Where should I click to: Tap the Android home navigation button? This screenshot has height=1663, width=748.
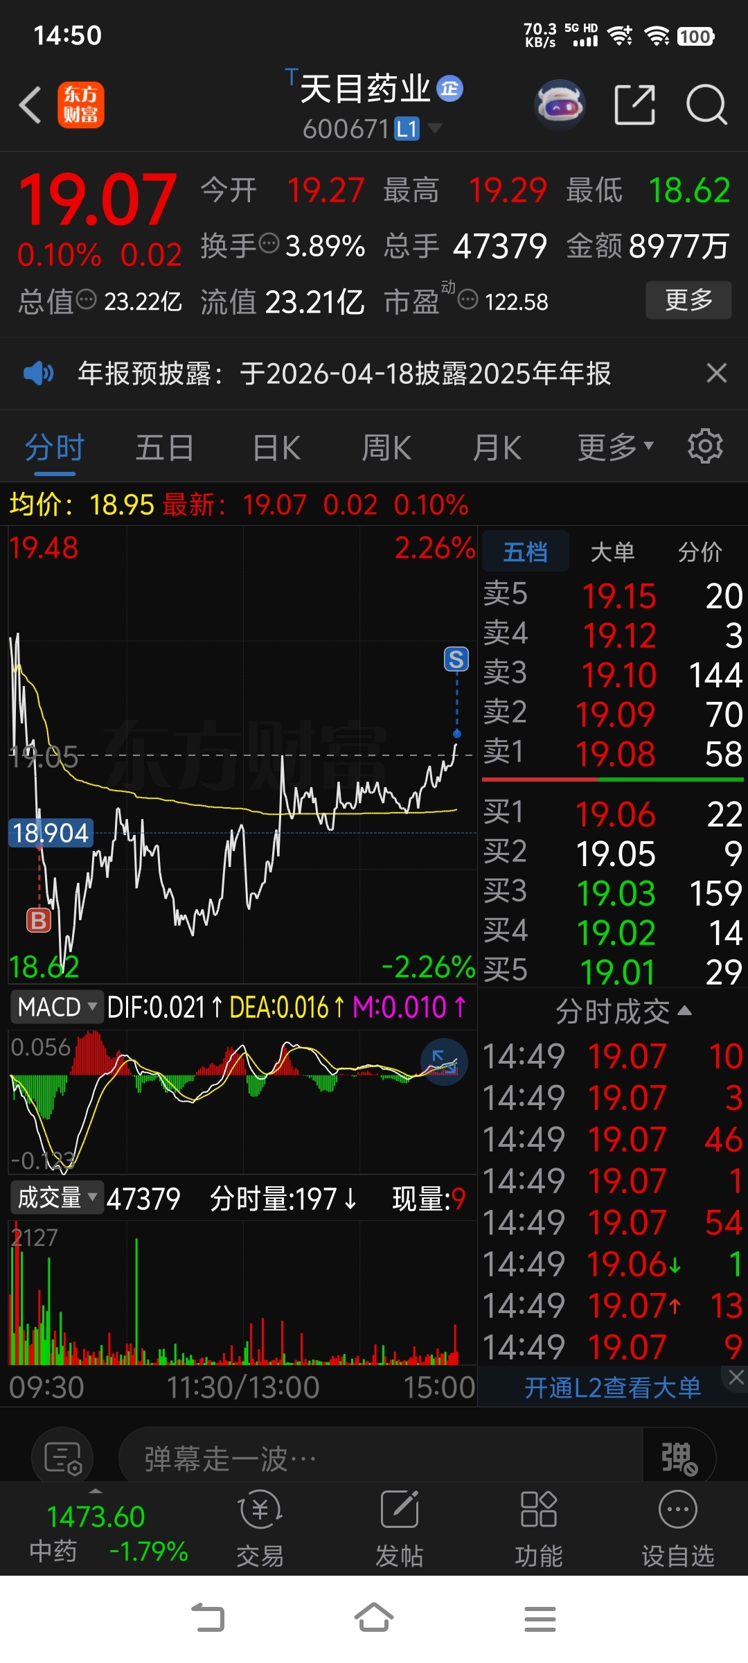[x=374, y=1619]
